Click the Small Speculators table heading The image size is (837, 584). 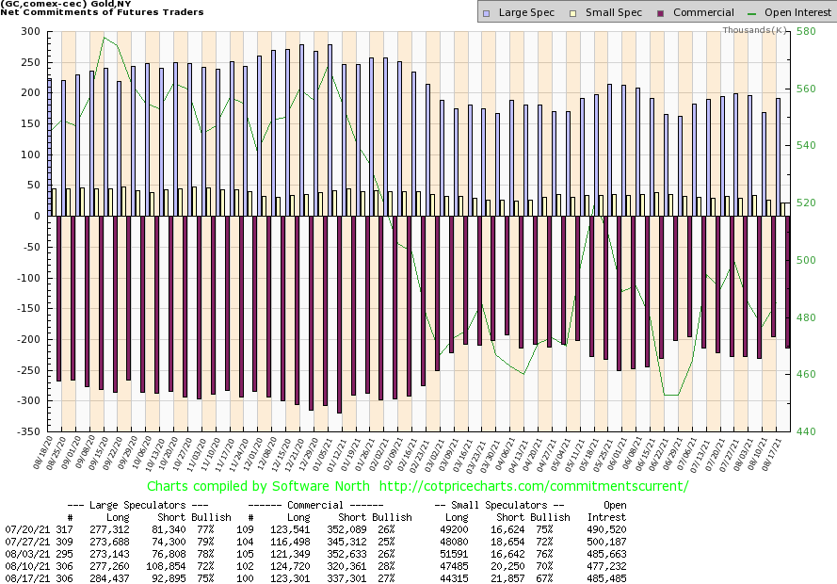click(x=501, y=506)
